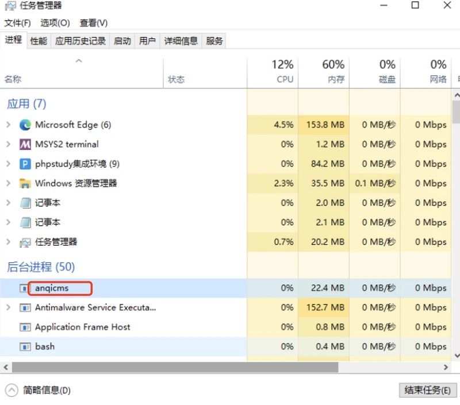Viewport: 460px width, 405px height.
Task: Click the MSYS2 terminal icon
Action: [x=25, y=144]
